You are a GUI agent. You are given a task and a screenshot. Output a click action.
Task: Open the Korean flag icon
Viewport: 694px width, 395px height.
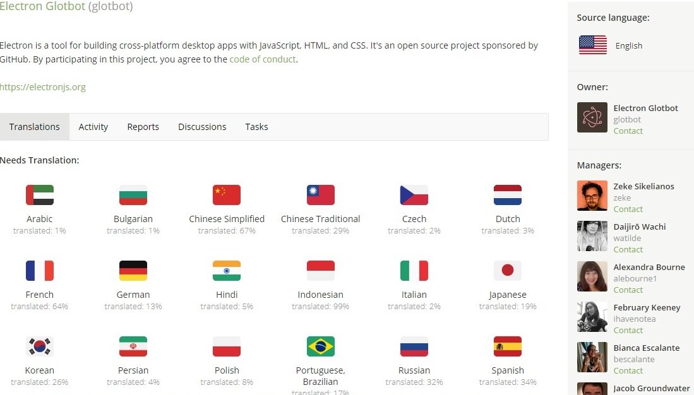click(39, 346)
